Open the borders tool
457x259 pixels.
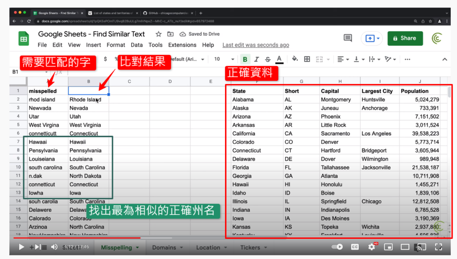(307, 59)
